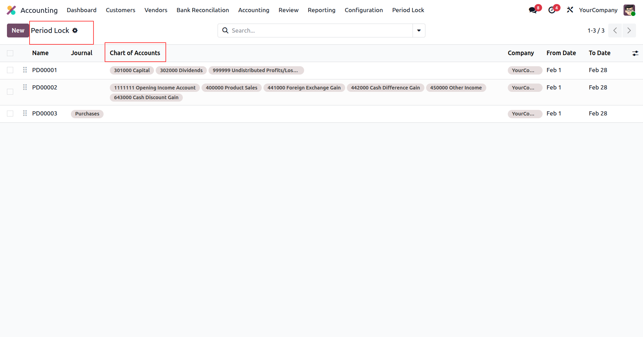Click the New button
The height and width of the screenshot is (337, 643).
tap(18, 31)
